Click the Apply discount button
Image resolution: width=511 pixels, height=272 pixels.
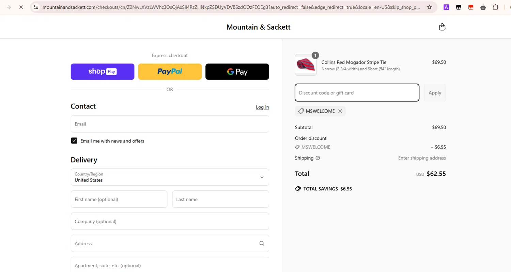coord(435,92)
